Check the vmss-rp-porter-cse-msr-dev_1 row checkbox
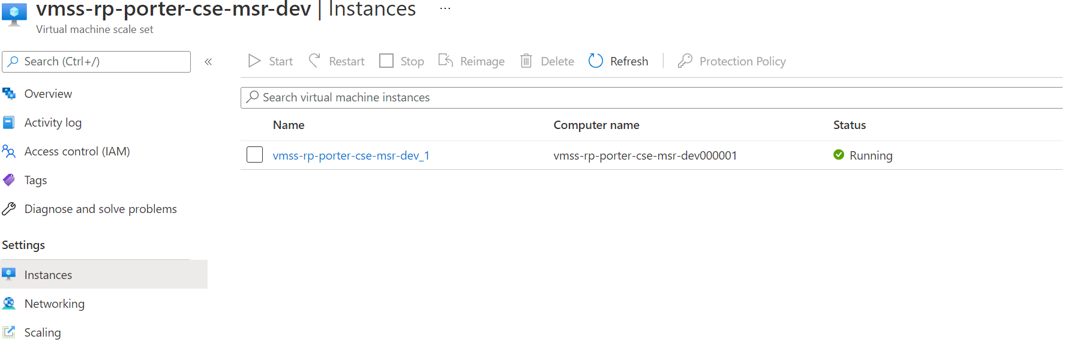1065x348 pixels. (x=255, y=155)
